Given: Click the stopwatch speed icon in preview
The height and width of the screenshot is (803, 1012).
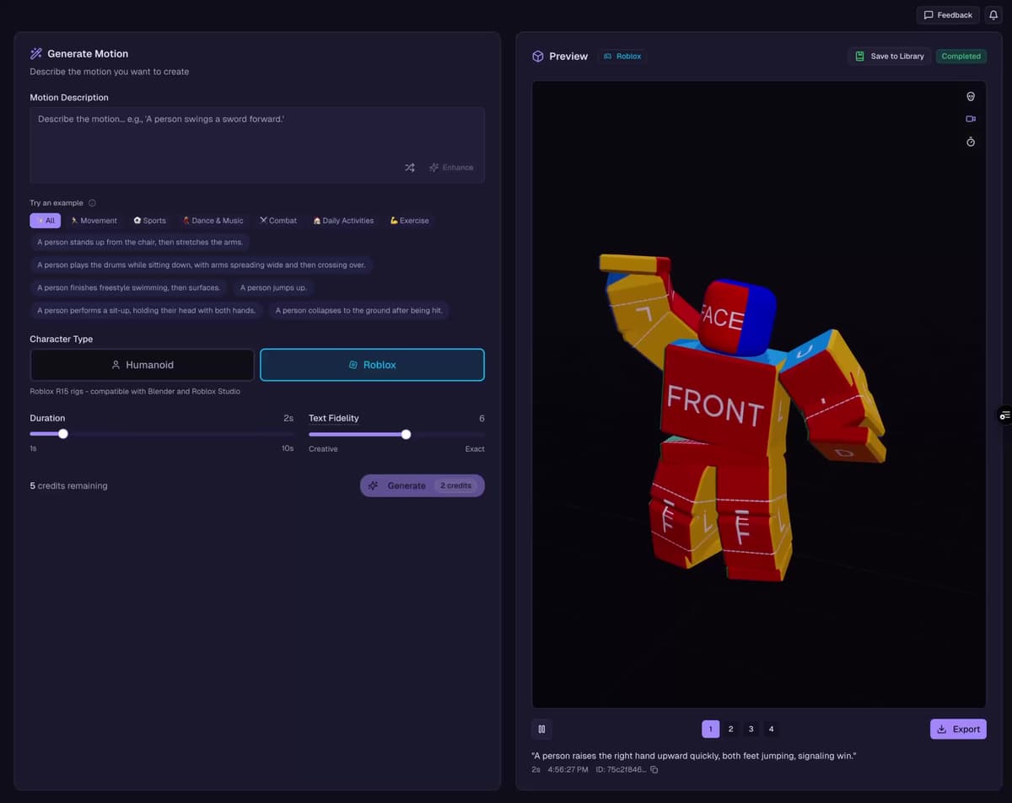Looking at the screenshot, I should tap(971, 142).
